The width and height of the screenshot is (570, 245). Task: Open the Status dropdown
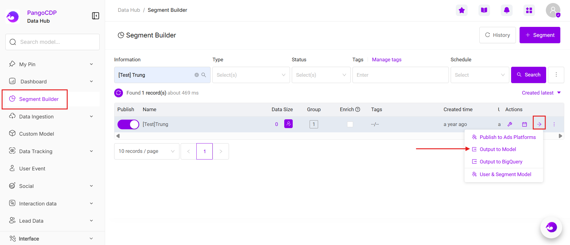321,75
